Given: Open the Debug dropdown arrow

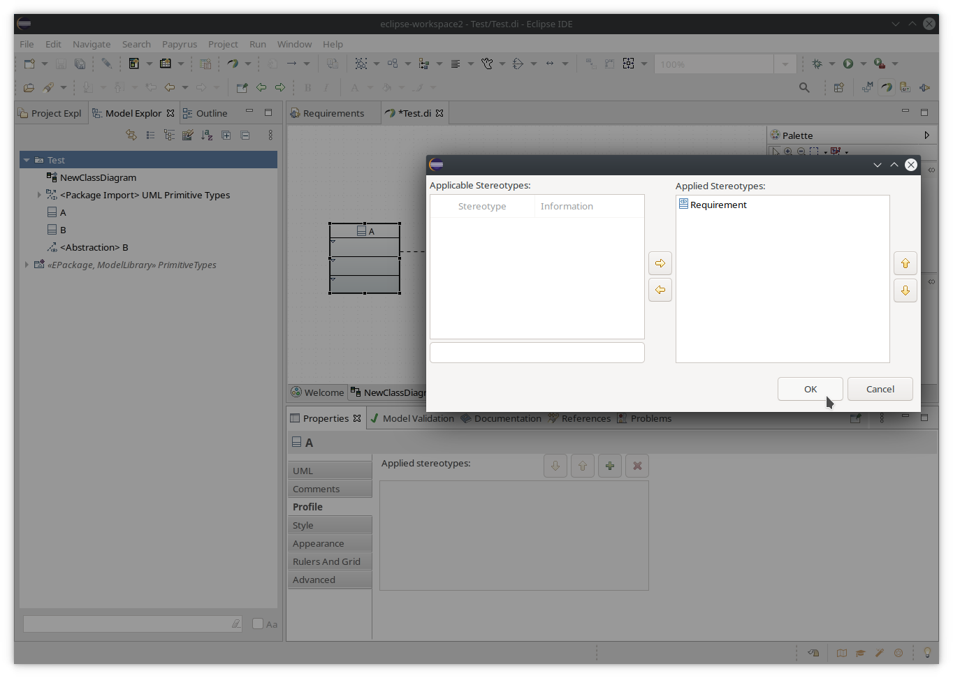Looking at the screenshot, I should click(832, 64).
